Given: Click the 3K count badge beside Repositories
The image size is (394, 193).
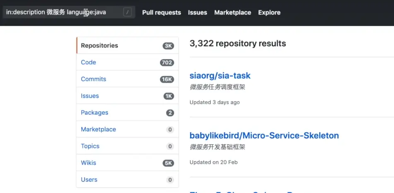Looking at the screenshot, I should [x=168, y=46].
